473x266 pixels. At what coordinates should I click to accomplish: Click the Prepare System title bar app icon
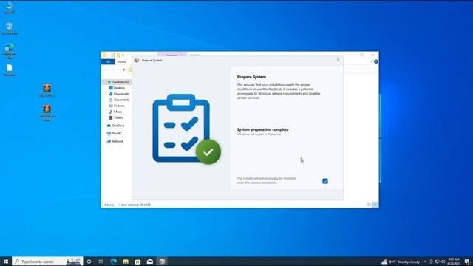(137, 61)
